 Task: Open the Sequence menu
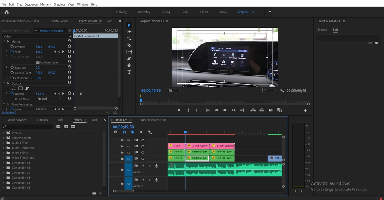point(31,4)
